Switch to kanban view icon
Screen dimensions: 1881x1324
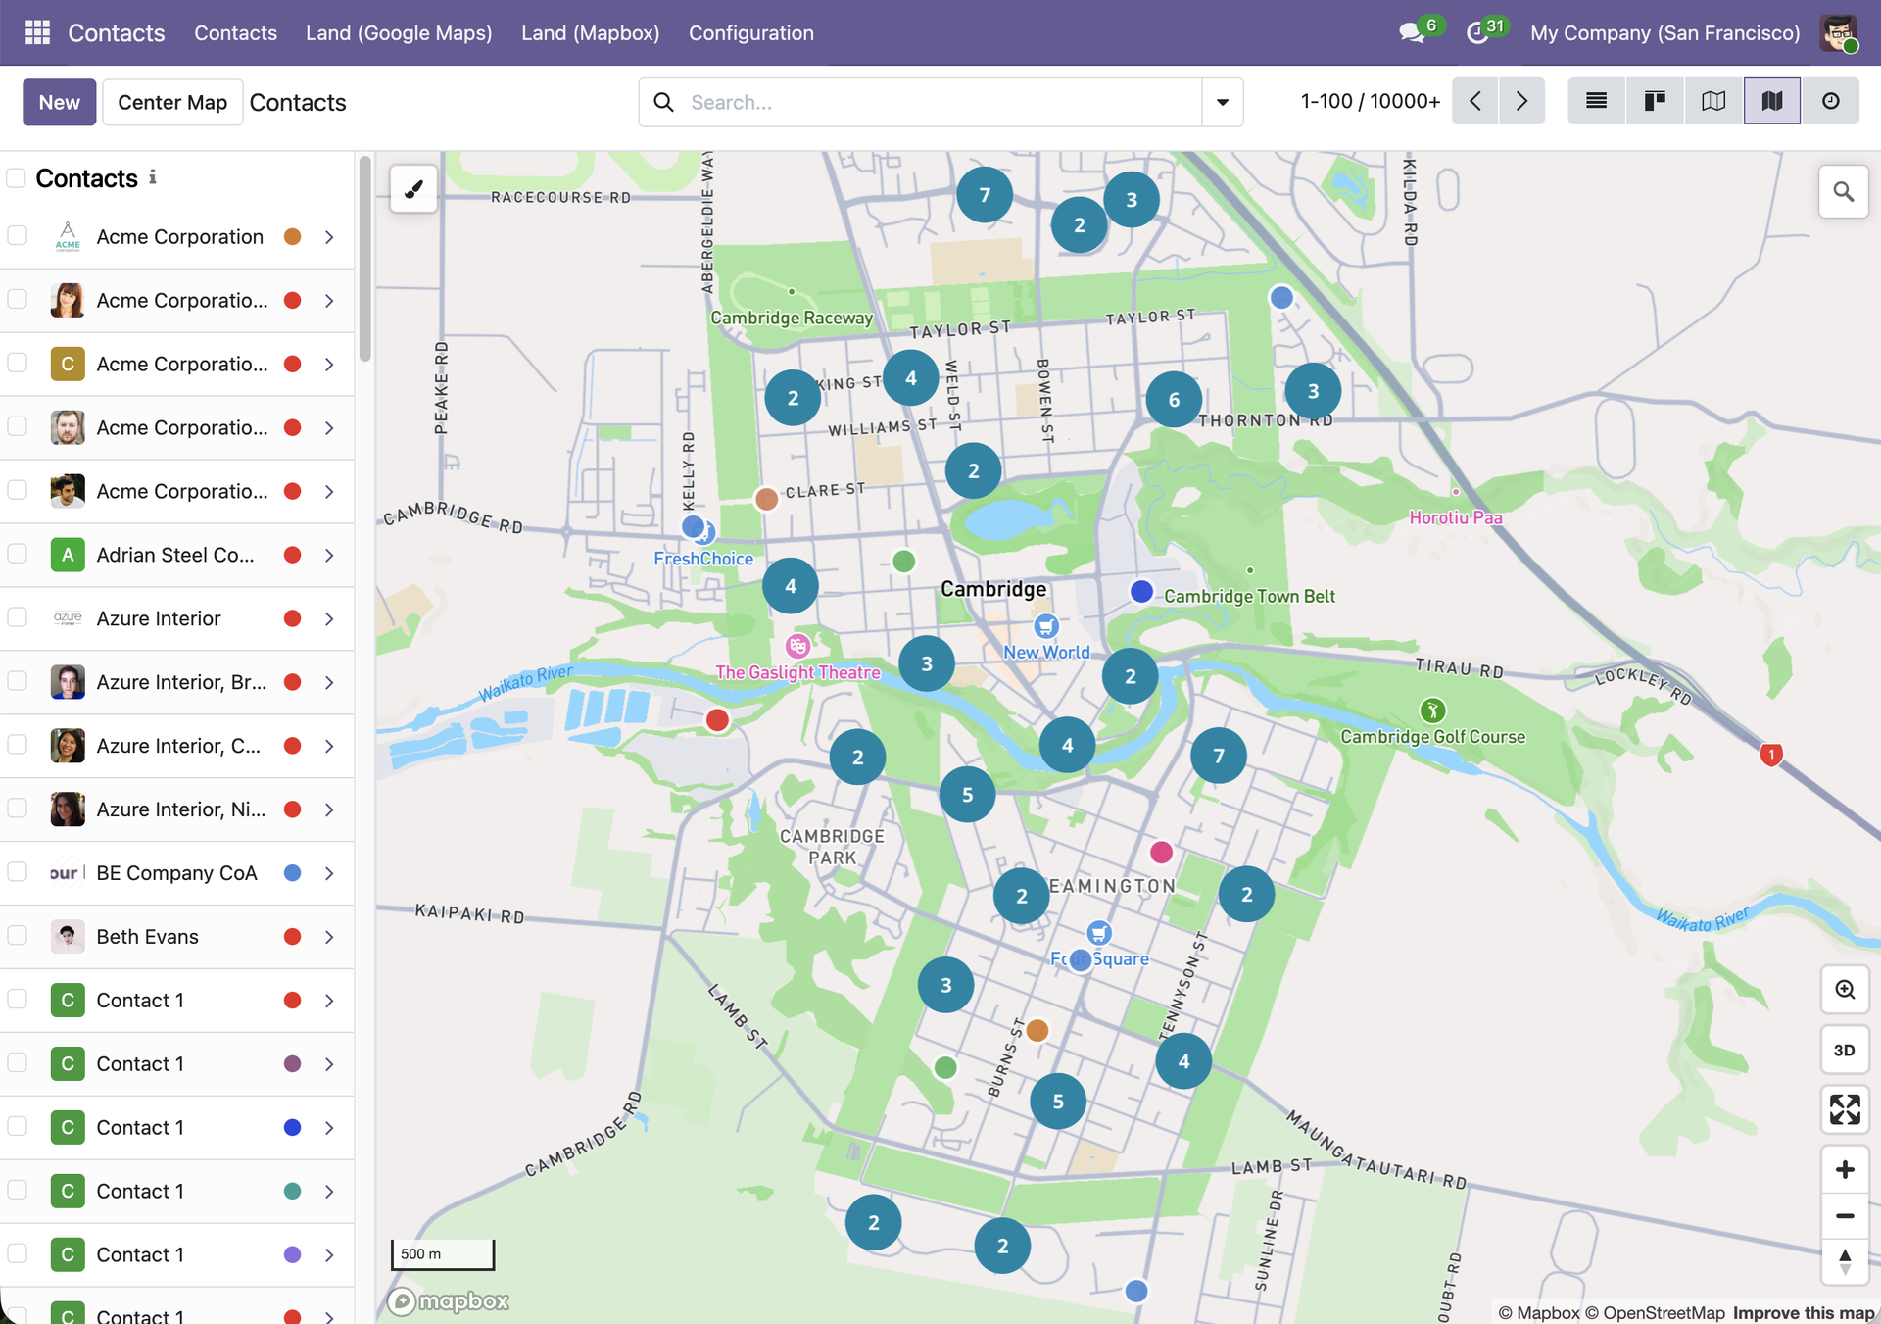[x=1655, y=101]
